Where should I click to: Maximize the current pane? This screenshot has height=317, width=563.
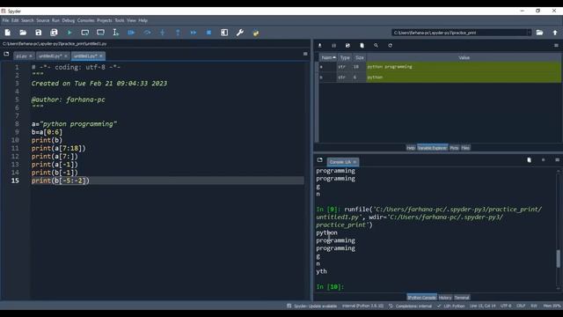point(224,33)
